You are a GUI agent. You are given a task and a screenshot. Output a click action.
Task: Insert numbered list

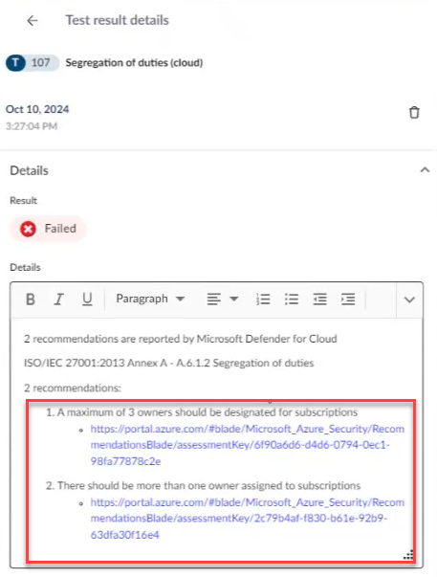(263, 300)
